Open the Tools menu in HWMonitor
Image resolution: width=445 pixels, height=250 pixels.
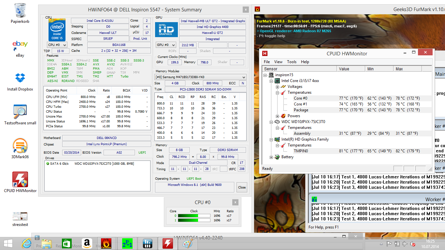(292, 62)
